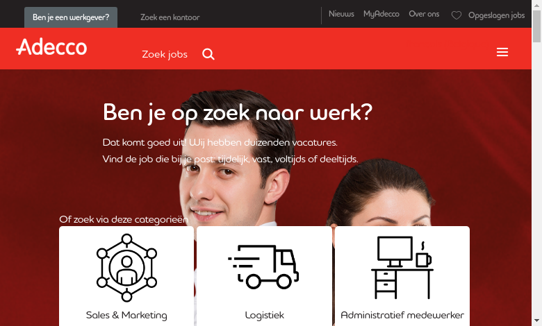
Task: Select the Sales & Marketing network icon
Action: pos(126,267)
